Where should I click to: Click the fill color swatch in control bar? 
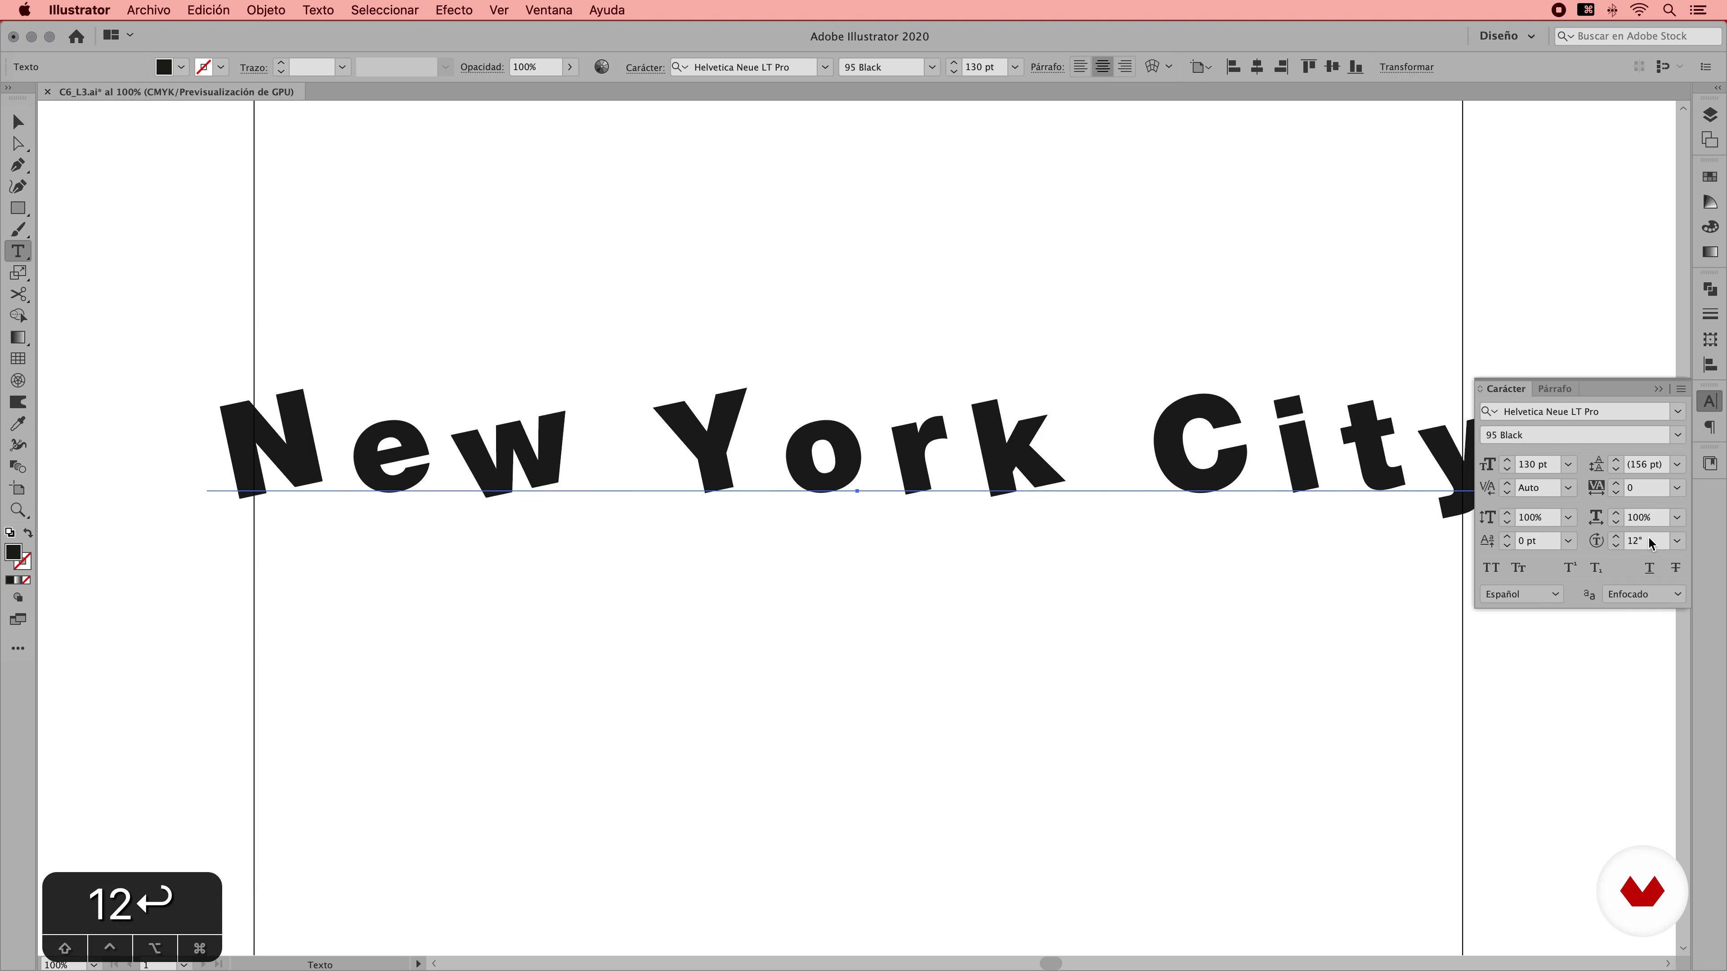pos(164,67)
